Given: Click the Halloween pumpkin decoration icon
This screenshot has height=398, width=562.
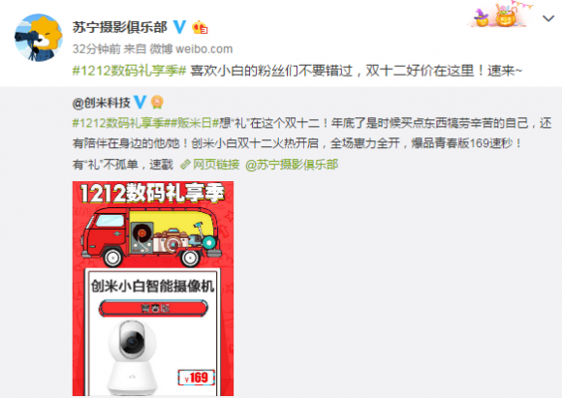Looking at the screenshot, I should (x=506, y=15).
